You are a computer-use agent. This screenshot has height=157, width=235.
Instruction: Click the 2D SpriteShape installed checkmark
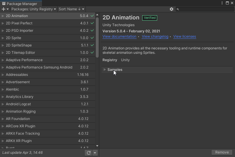click(92, 45)
